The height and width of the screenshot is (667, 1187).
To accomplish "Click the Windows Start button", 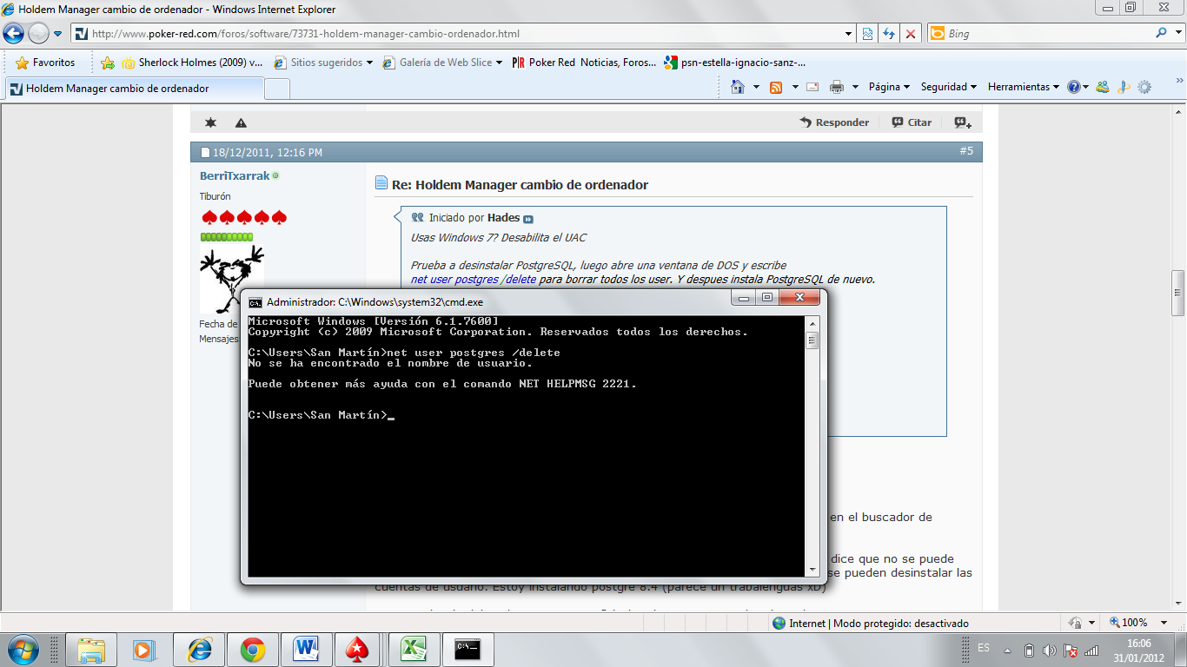I will click(23, 650).
